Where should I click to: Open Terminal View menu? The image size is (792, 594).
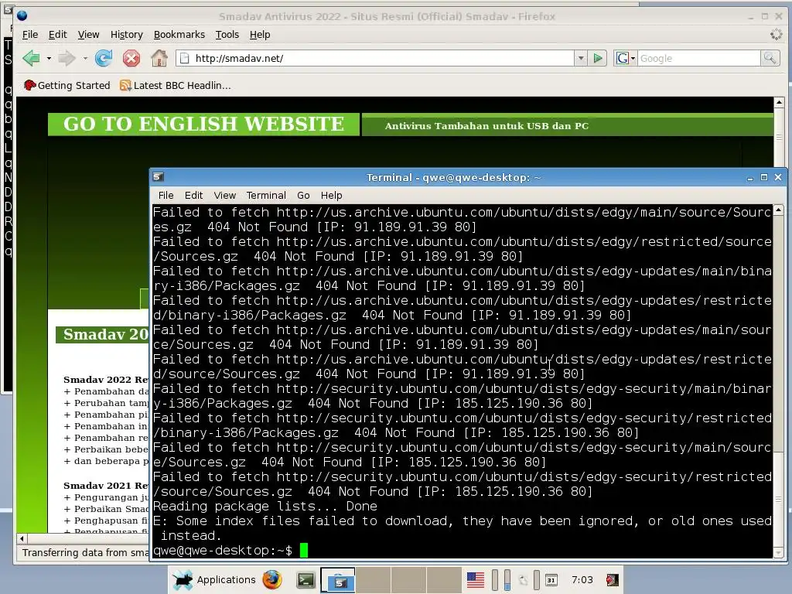pyautogui.click(x=225, y=195)
